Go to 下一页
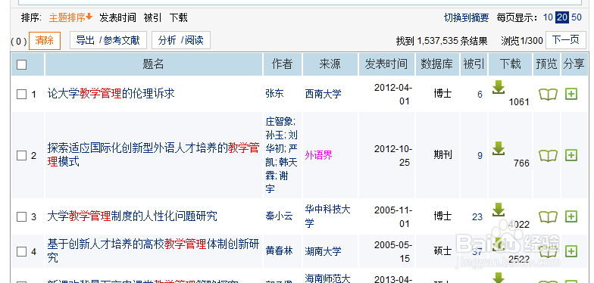This screenshot has width=594, height=283. (565, 41)
